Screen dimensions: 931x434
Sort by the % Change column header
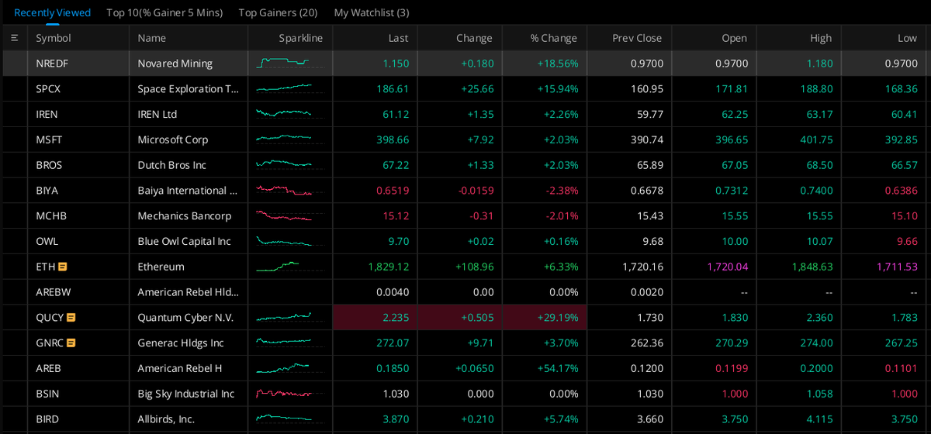pos(554,38)
